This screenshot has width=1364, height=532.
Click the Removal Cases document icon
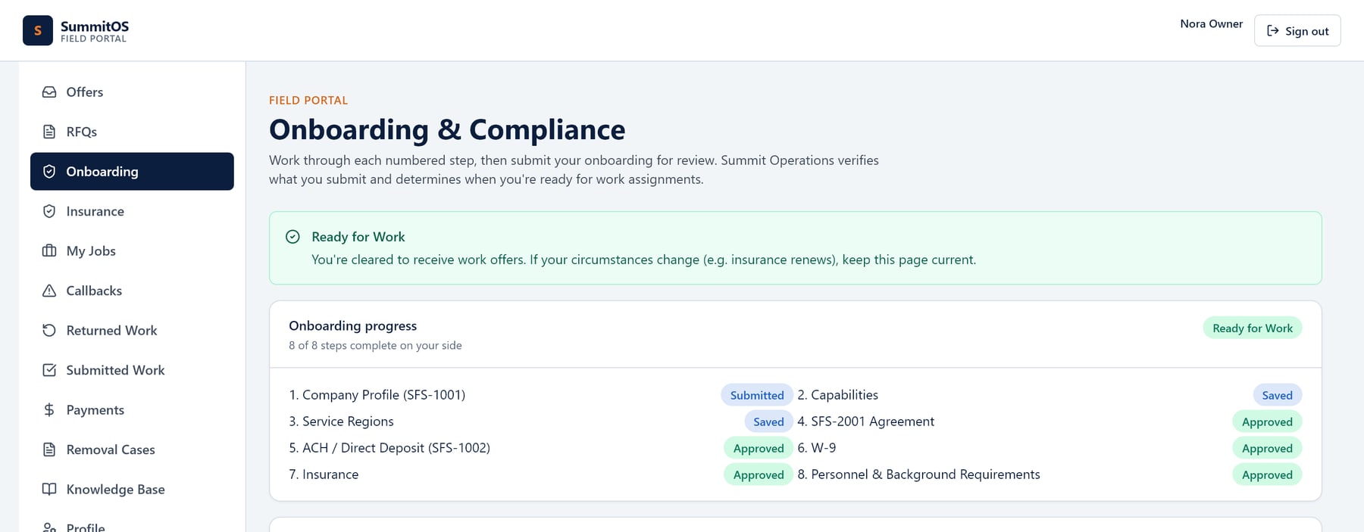coord(49,450)
